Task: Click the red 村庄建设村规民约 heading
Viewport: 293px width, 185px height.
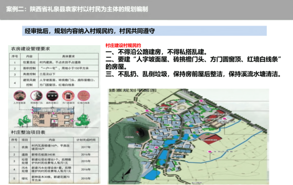Action: click(123, 45)
